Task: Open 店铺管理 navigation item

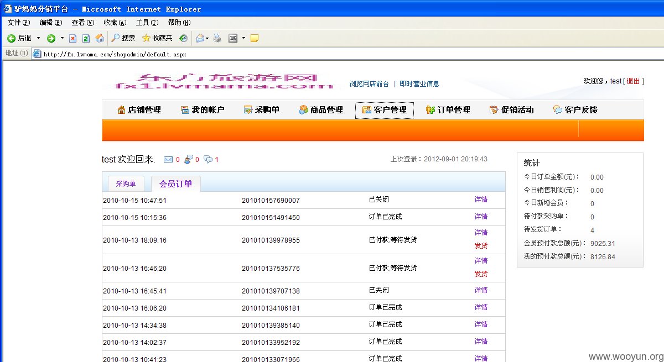Action: tap(139, 110)
